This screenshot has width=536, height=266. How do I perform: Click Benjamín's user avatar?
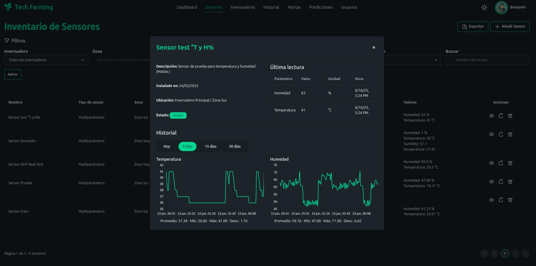501,8
